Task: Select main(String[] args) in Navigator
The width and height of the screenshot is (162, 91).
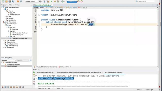Action: [12, 66]
